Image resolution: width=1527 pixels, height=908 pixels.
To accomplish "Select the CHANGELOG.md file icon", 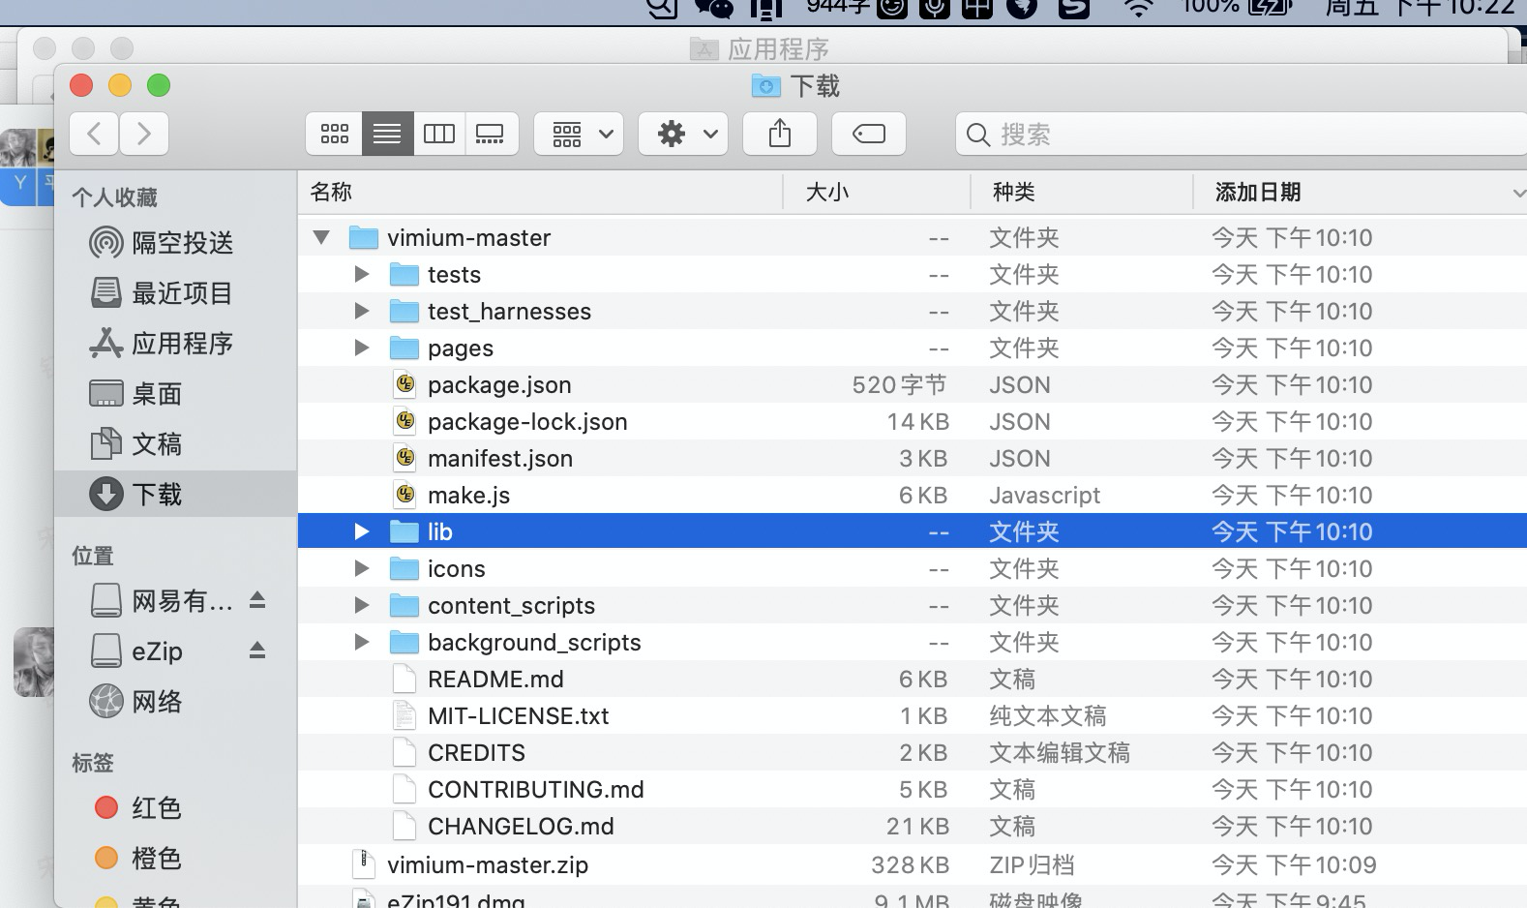I will 404,826.
